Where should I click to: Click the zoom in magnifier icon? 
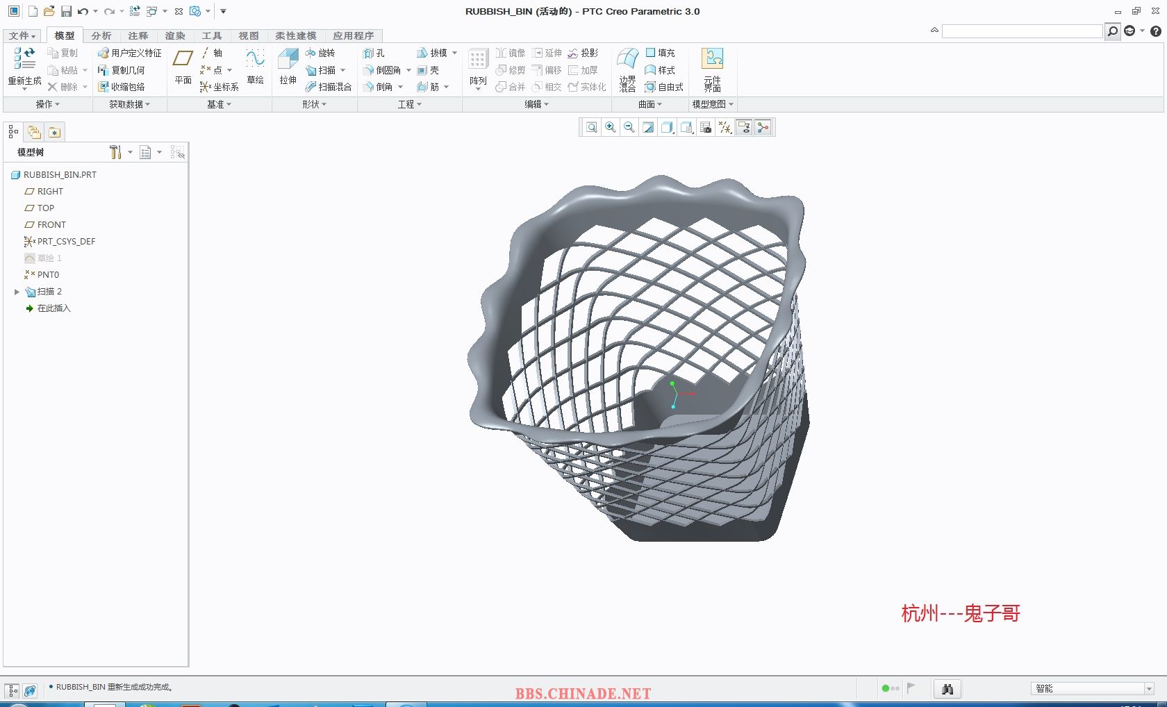(611, 127)
